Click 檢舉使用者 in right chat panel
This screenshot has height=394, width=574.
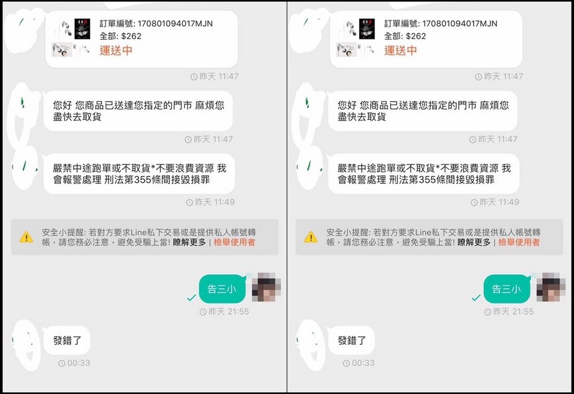pyautogui.click(x=519, y=242)
